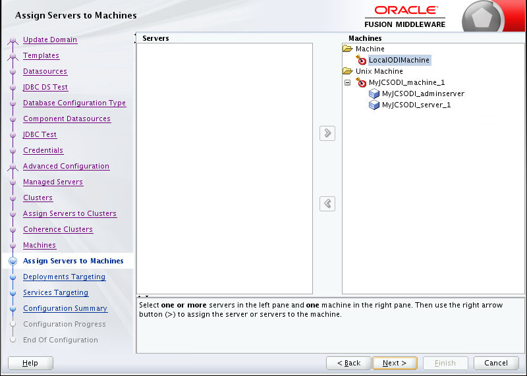527x376 pixels.
Task: Select the Unix Machine folder label
Action: point(379,71)
